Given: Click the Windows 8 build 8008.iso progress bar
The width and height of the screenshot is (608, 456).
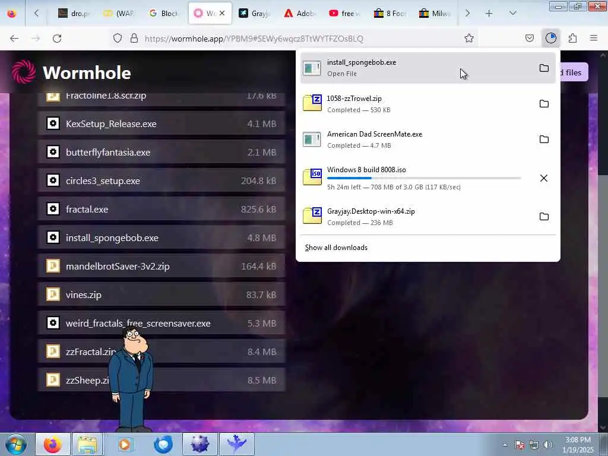Looking at the screenshot, I should click(424, 178).
